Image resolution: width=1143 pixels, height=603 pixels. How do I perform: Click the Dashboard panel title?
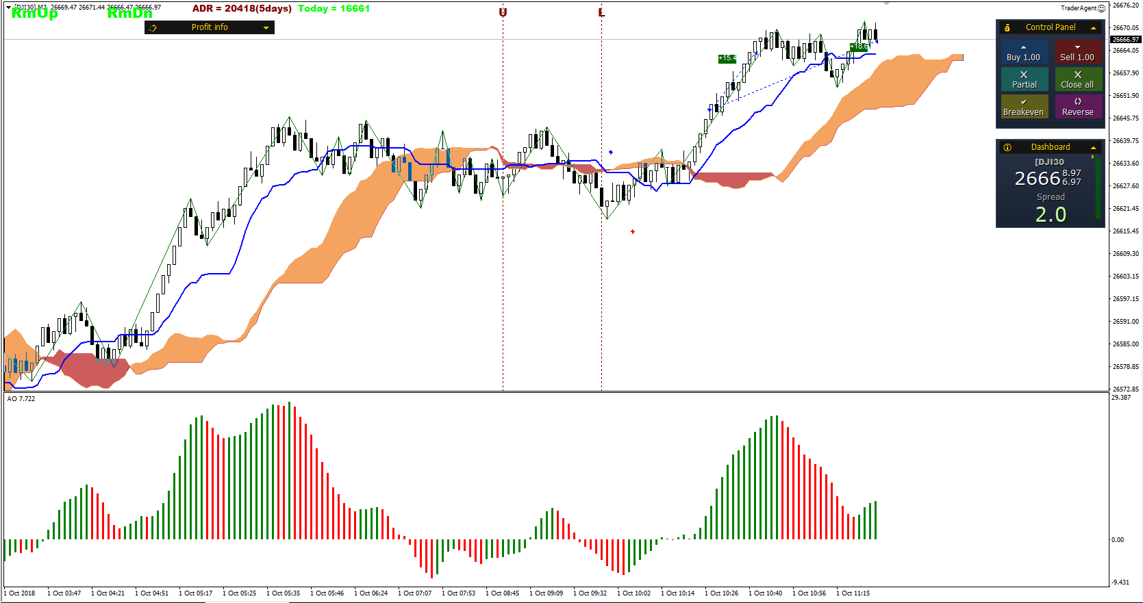click(1051, 147)
